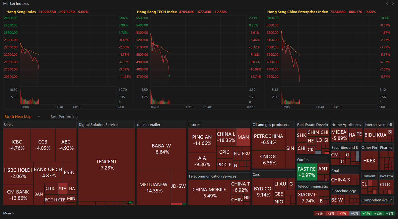
Task: Select the CHINA S coal tile
Action: (x=341, y=180)
